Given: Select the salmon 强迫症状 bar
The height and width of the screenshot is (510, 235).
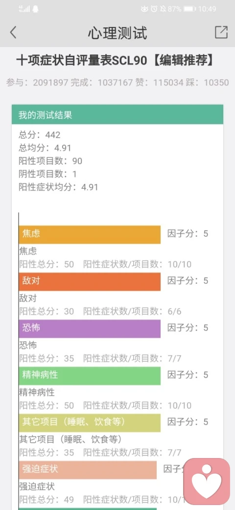Looking at the screenshot, I should (x=88, y=470).
